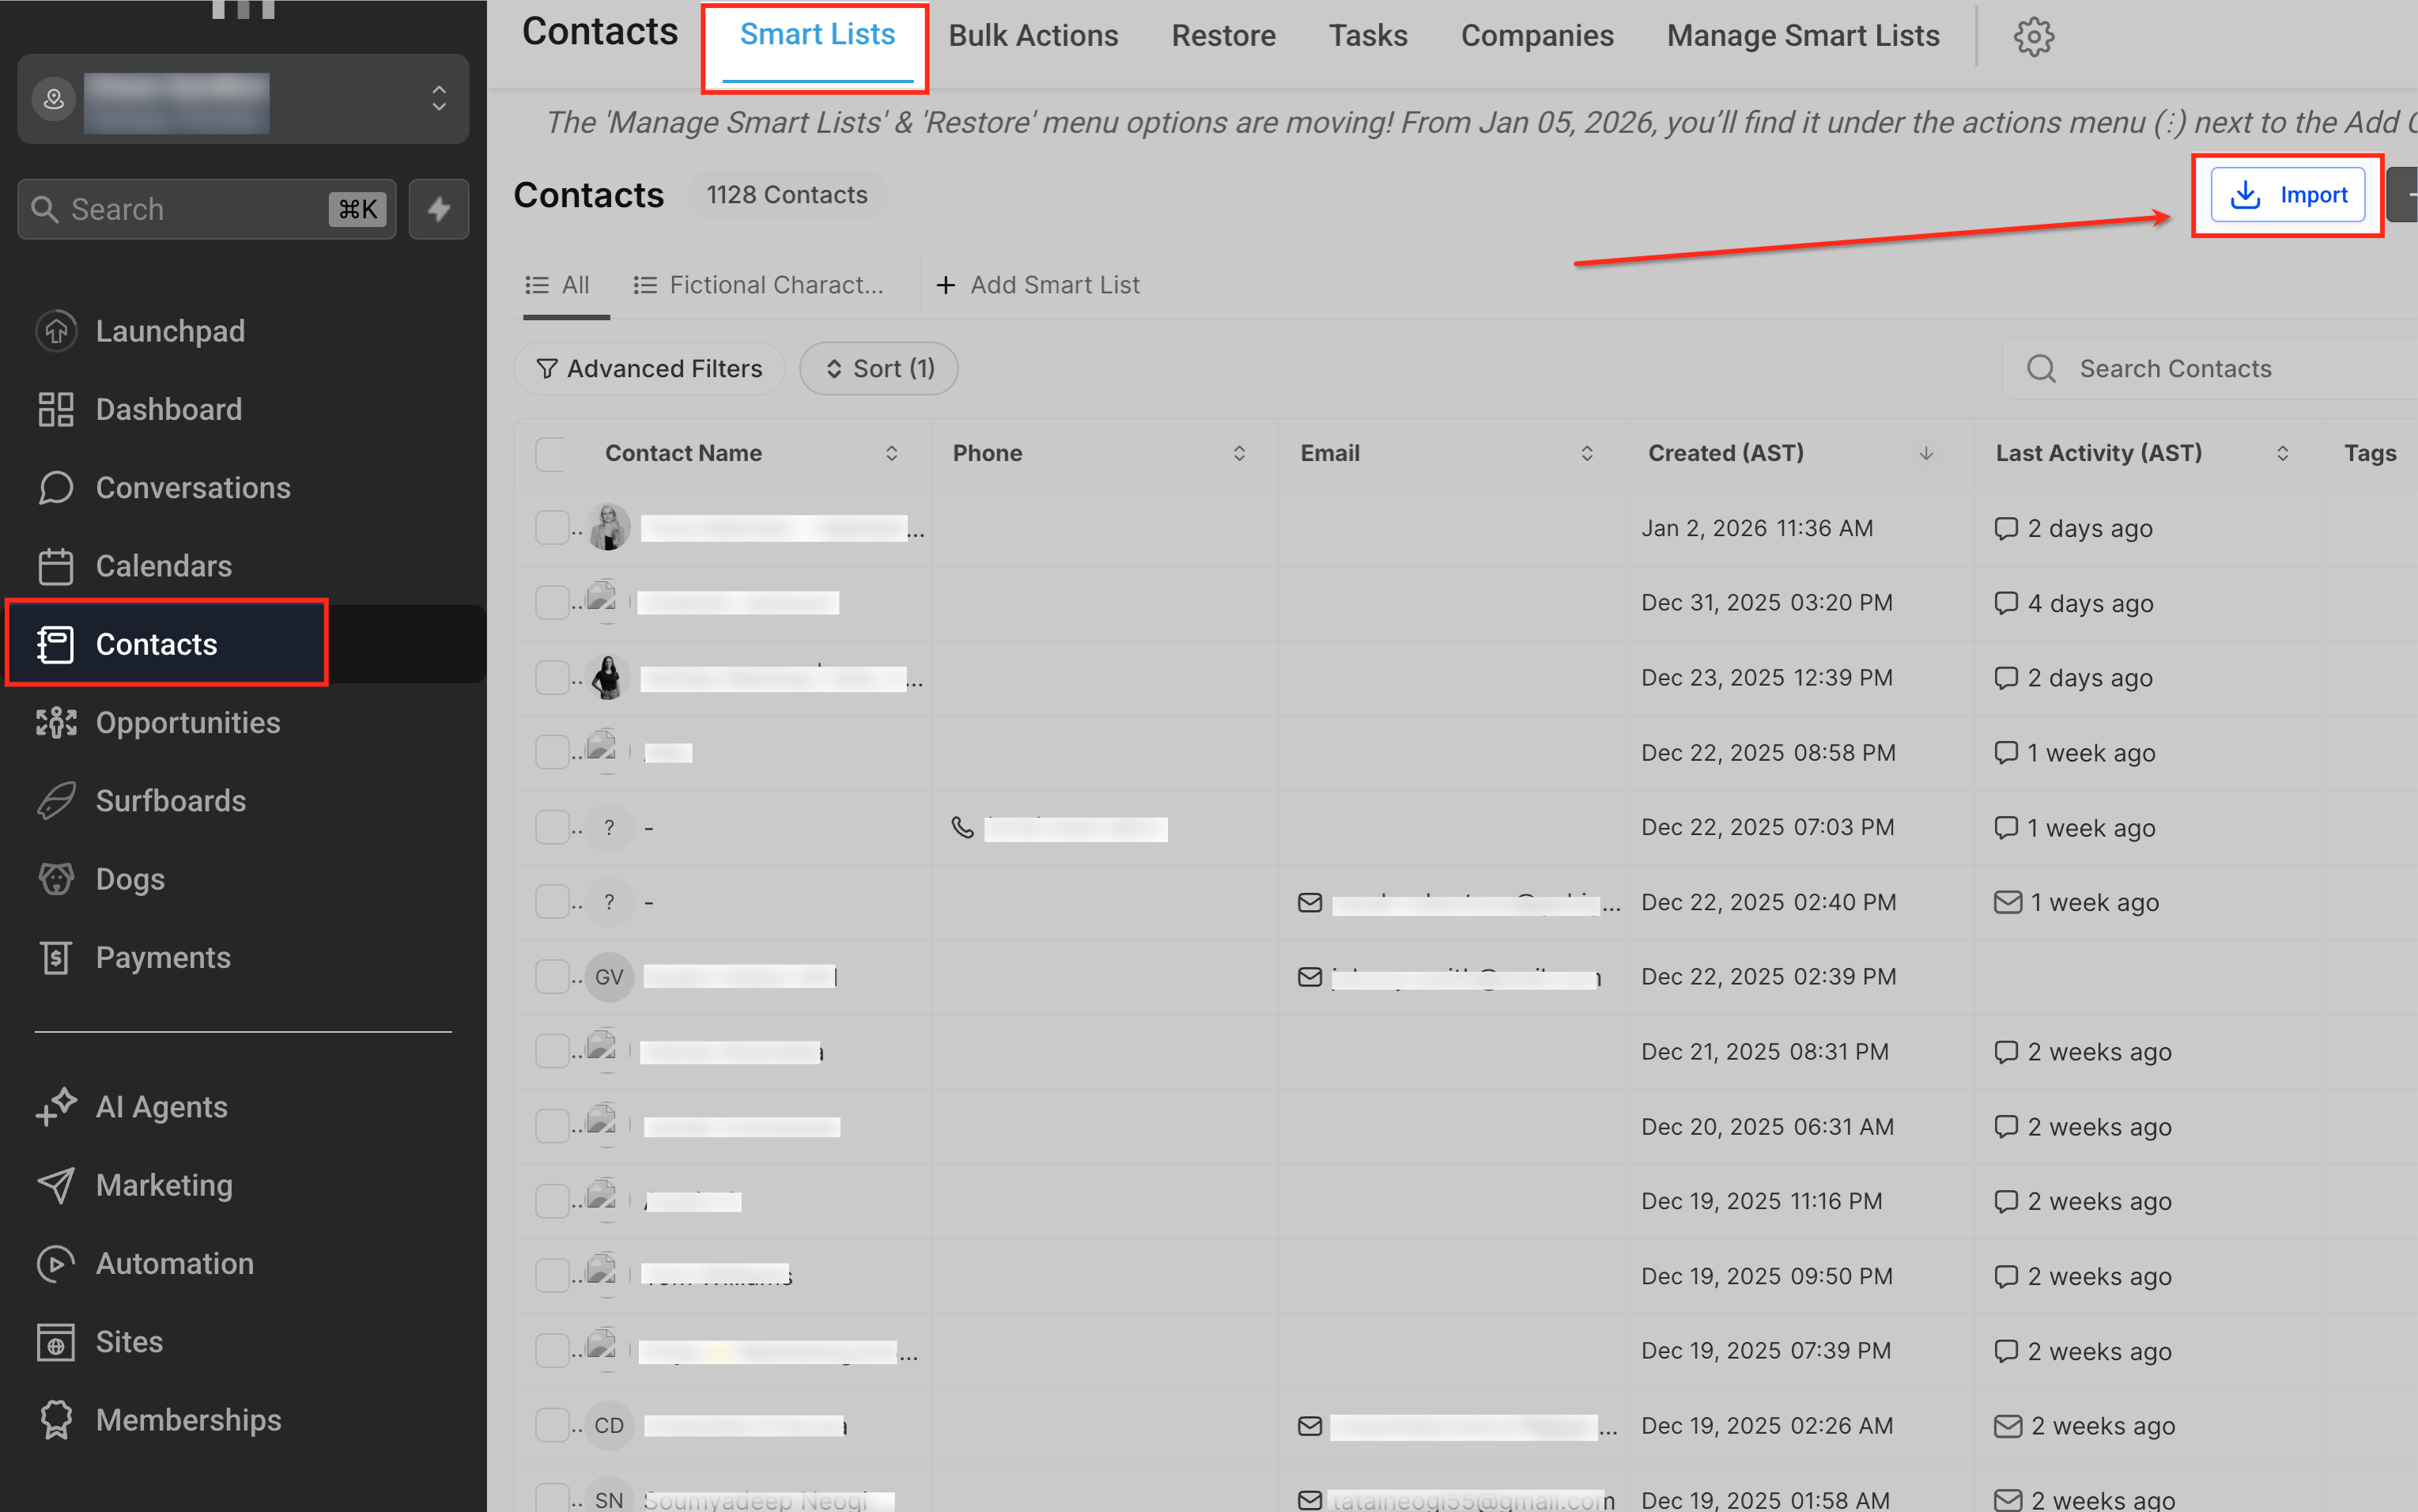Screen dimensions: 2418x1512
Task: Open the settings gear icon
Action: (x=2032, y=37)
